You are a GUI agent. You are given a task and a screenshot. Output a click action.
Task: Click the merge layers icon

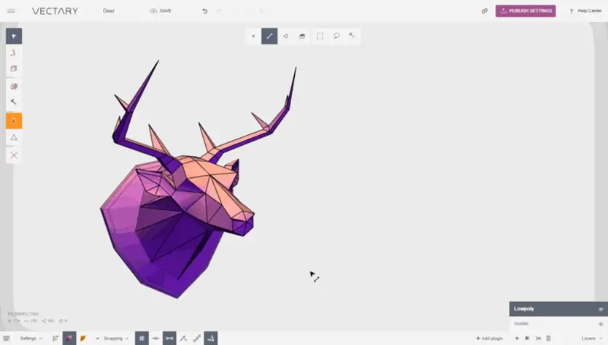click(x=538, y=338)
